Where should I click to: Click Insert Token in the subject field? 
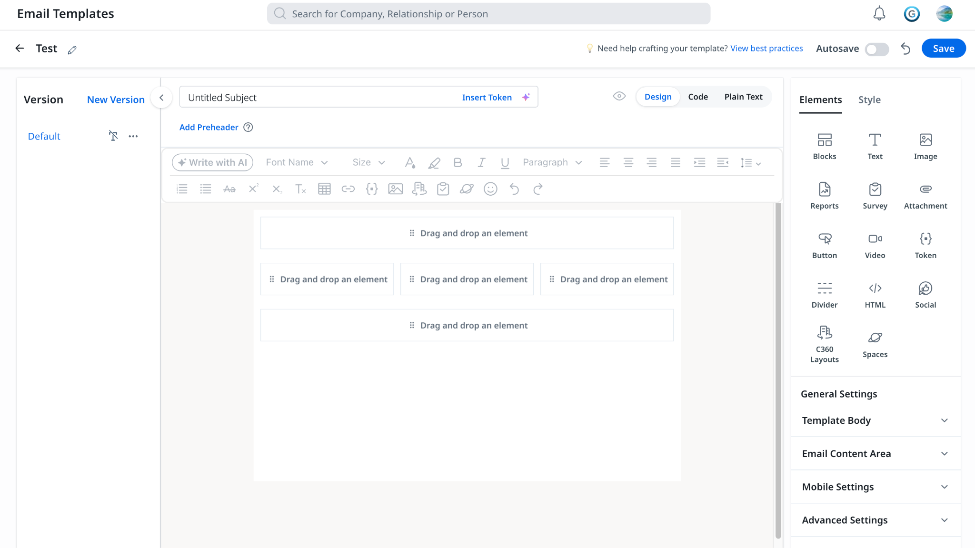click(487, 97)
